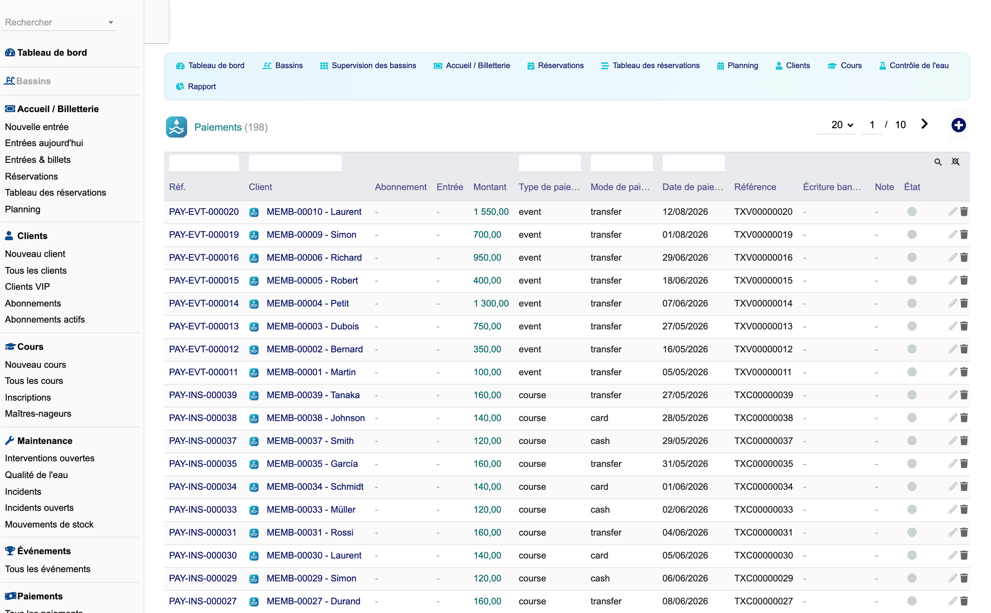Open Mouvements de stock in sidebar

[49, 524]
